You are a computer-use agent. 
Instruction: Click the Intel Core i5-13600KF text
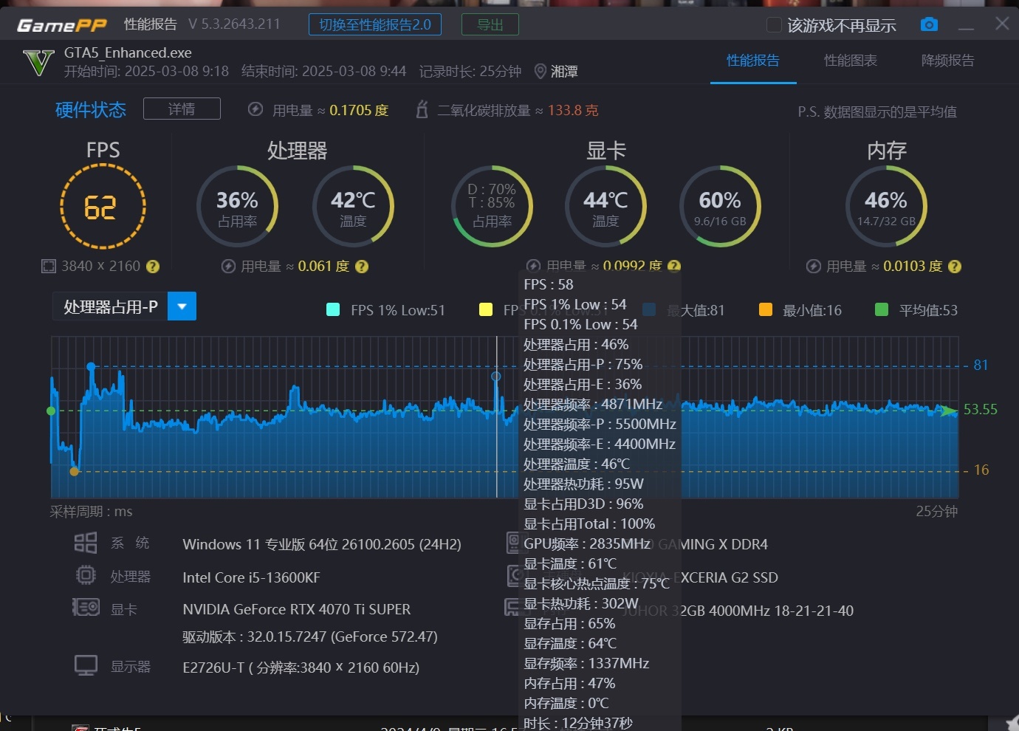pos(251,577)
